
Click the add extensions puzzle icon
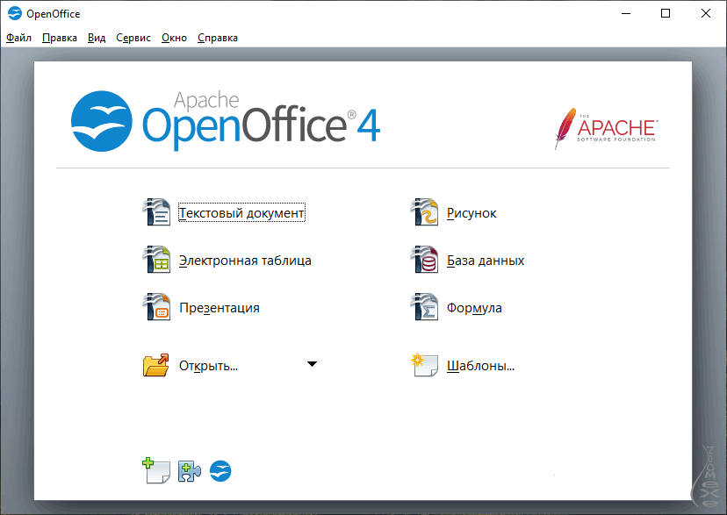tap(190, 471)
